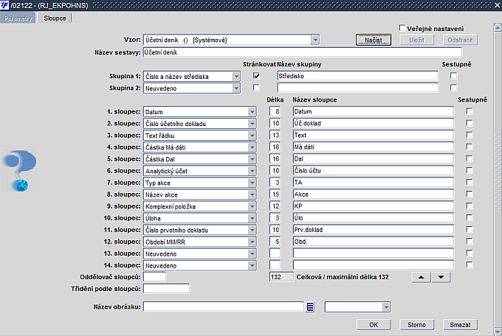Expand 1. sloupec dropdown Datum

point(252,112)
